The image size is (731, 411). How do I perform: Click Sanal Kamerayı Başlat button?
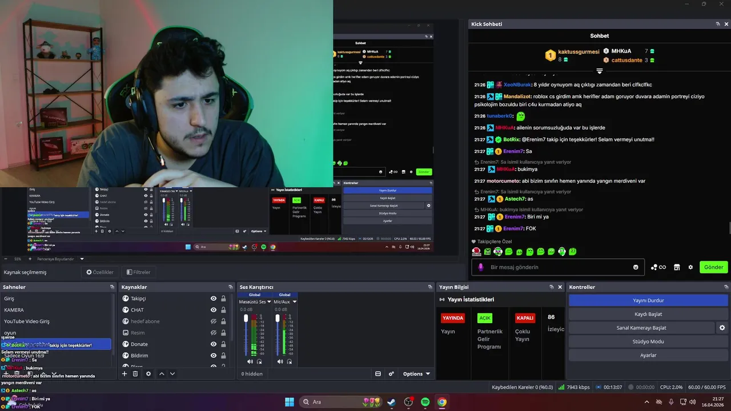[641, 328]
